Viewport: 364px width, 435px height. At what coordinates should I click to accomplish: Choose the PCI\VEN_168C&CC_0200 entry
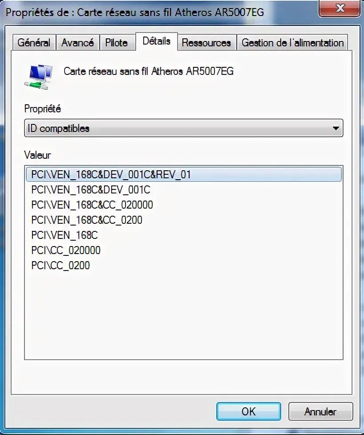point(184,220)
